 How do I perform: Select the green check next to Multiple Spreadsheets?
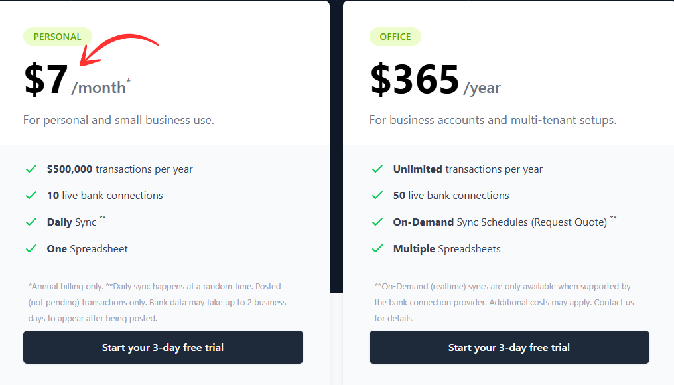(377, 248)
